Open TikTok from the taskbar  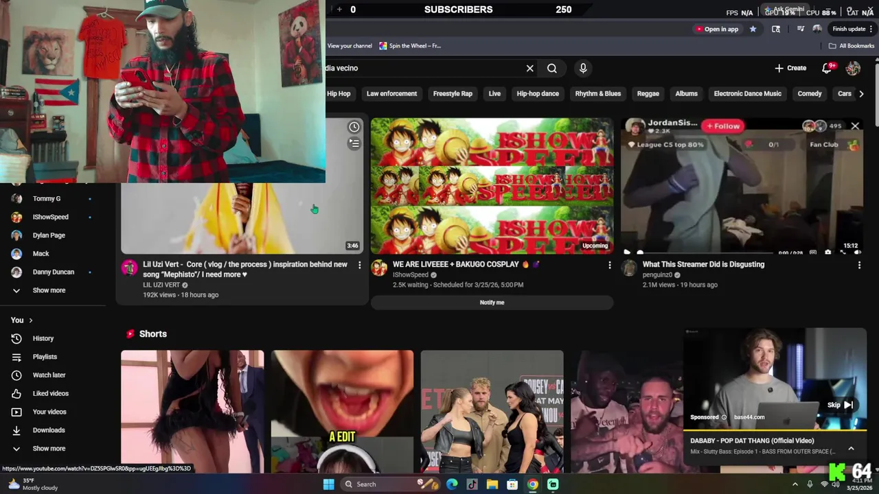click(x=472, y=484)
